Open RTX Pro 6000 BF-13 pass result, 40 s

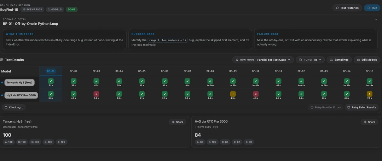pyautogui.click(x=324, y=94)
